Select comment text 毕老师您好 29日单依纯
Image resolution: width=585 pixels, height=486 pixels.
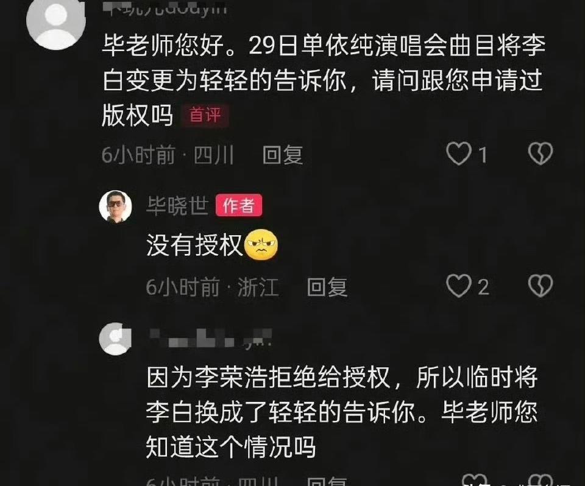coord(324,80)
